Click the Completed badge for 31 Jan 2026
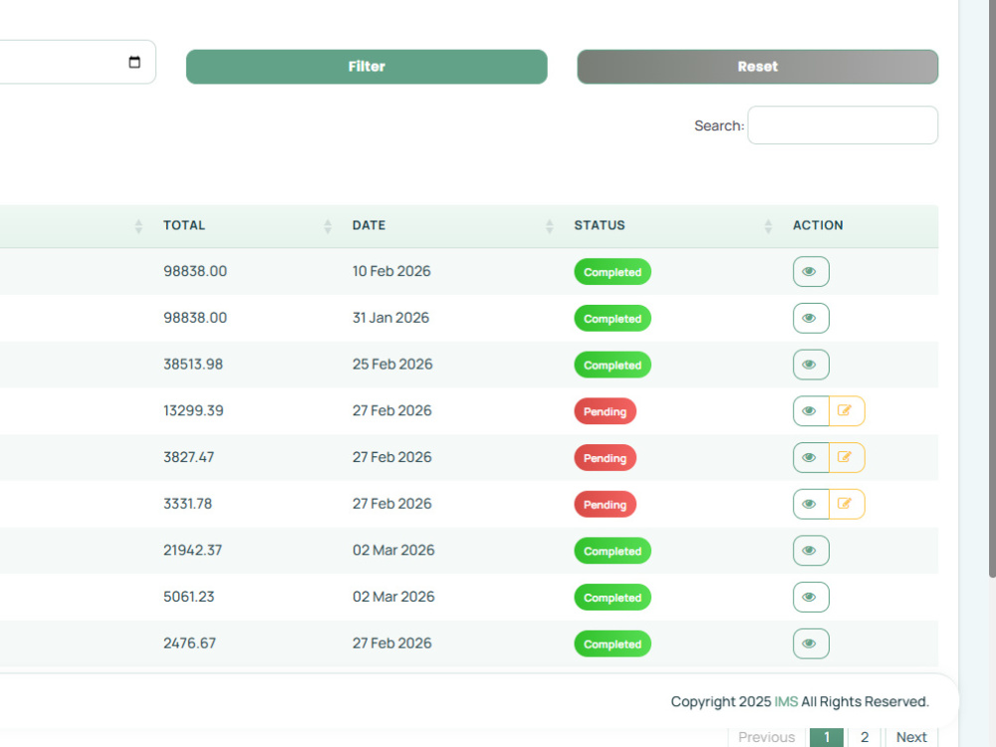 tap(613, 319)
